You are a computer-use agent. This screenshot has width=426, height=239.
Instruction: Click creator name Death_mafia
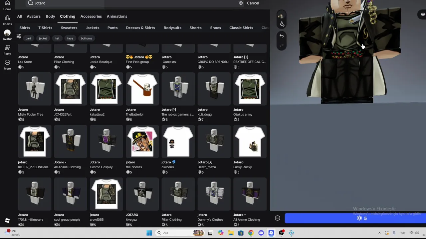coord(207,167)
